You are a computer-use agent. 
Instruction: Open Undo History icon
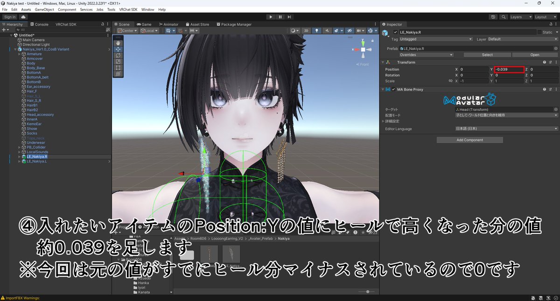[x=494, y=17]
